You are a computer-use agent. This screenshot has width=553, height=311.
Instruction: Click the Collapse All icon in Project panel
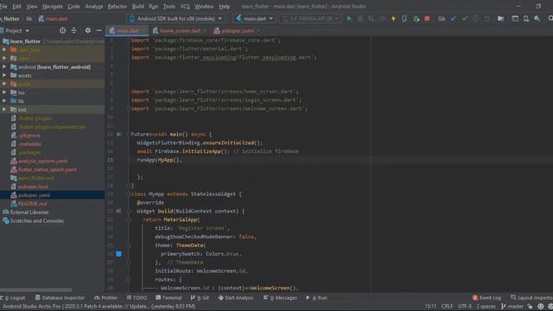point(73,31)
